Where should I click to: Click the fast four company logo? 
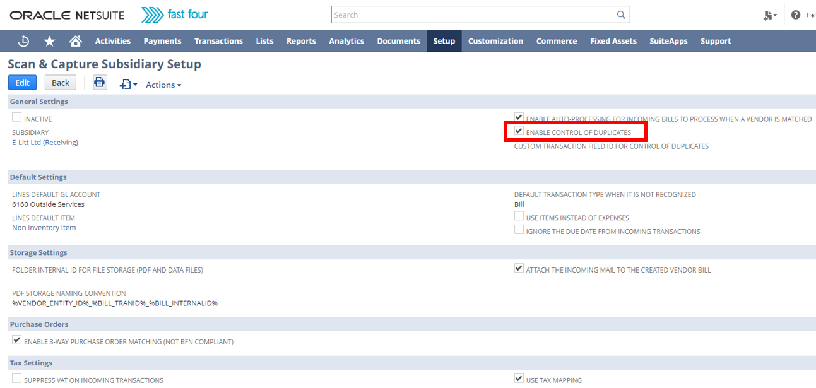click(174, 15)
